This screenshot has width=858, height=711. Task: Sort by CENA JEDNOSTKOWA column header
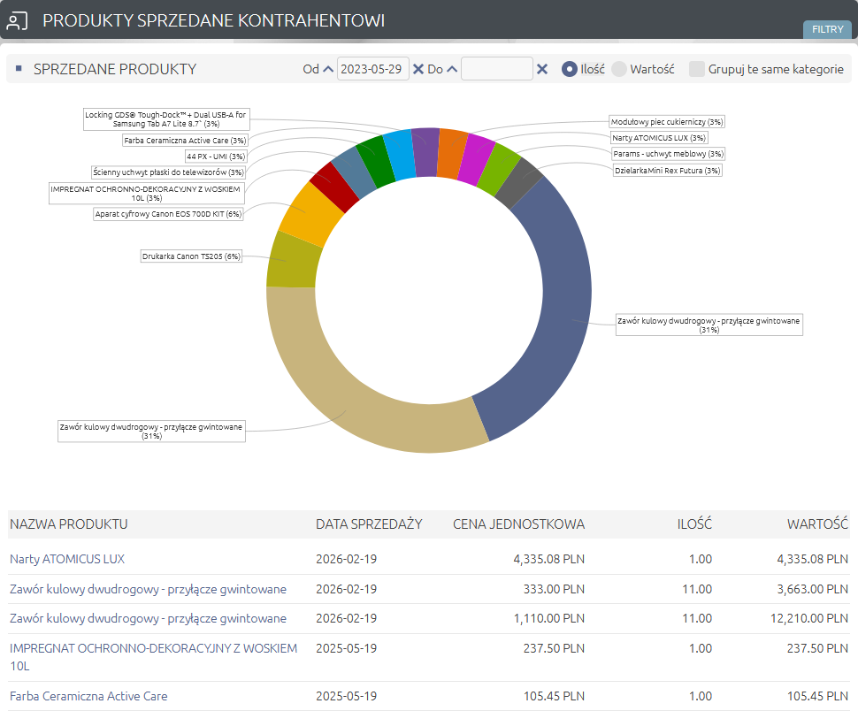(518, 524)
